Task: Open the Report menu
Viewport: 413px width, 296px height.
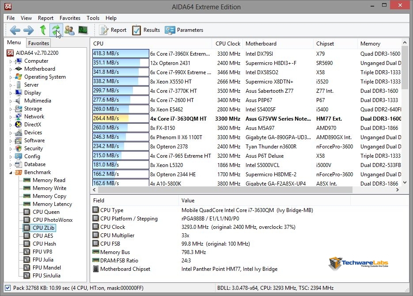Action: tap(45, 18)
